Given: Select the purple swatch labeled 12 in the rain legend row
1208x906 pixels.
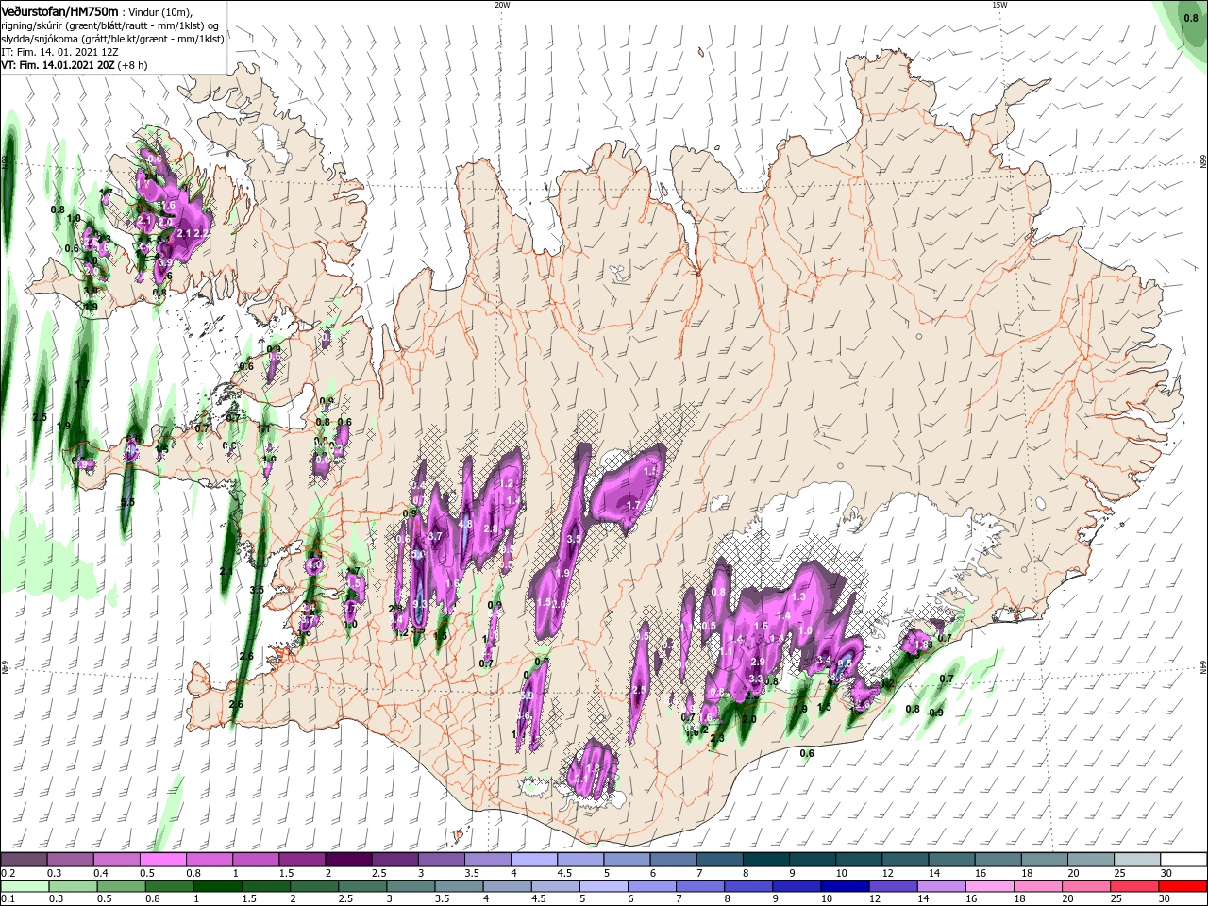Looking at the screenshot, I should coord(894,886).
